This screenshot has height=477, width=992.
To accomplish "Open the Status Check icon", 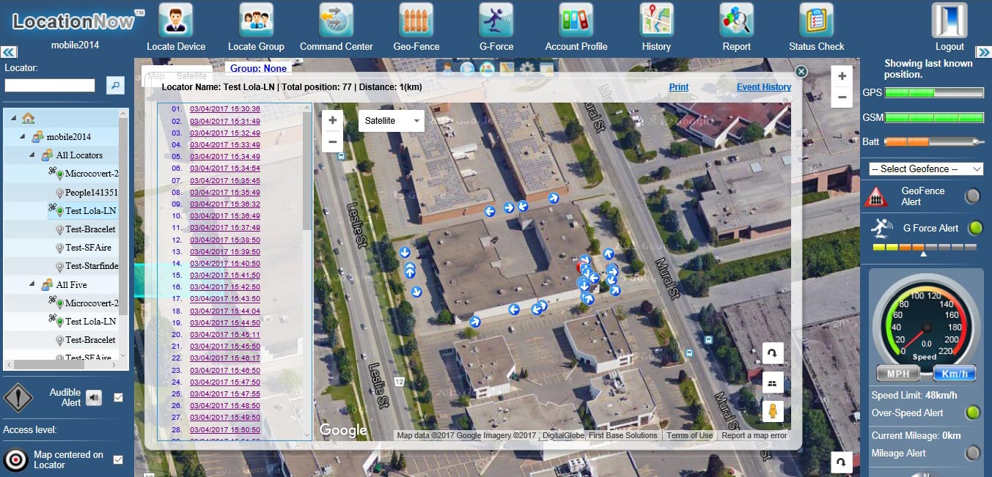I will (x=816, y=21).
